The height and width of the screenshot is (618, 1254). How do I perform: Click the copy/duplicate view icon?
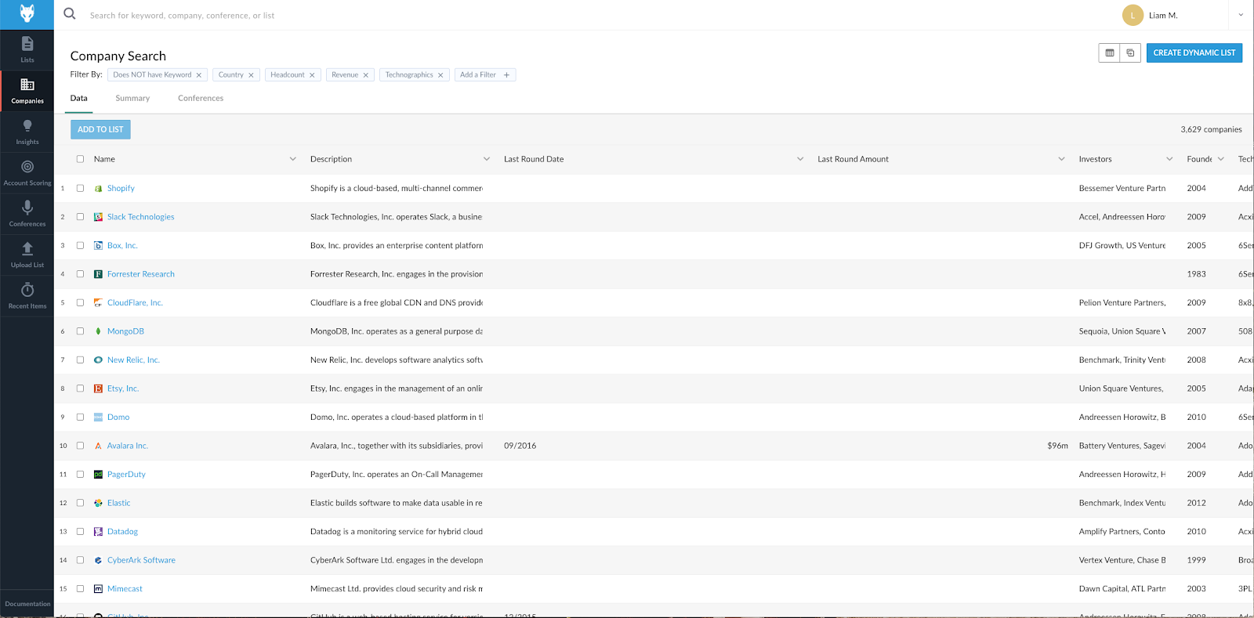click(x=1130, y=52)
